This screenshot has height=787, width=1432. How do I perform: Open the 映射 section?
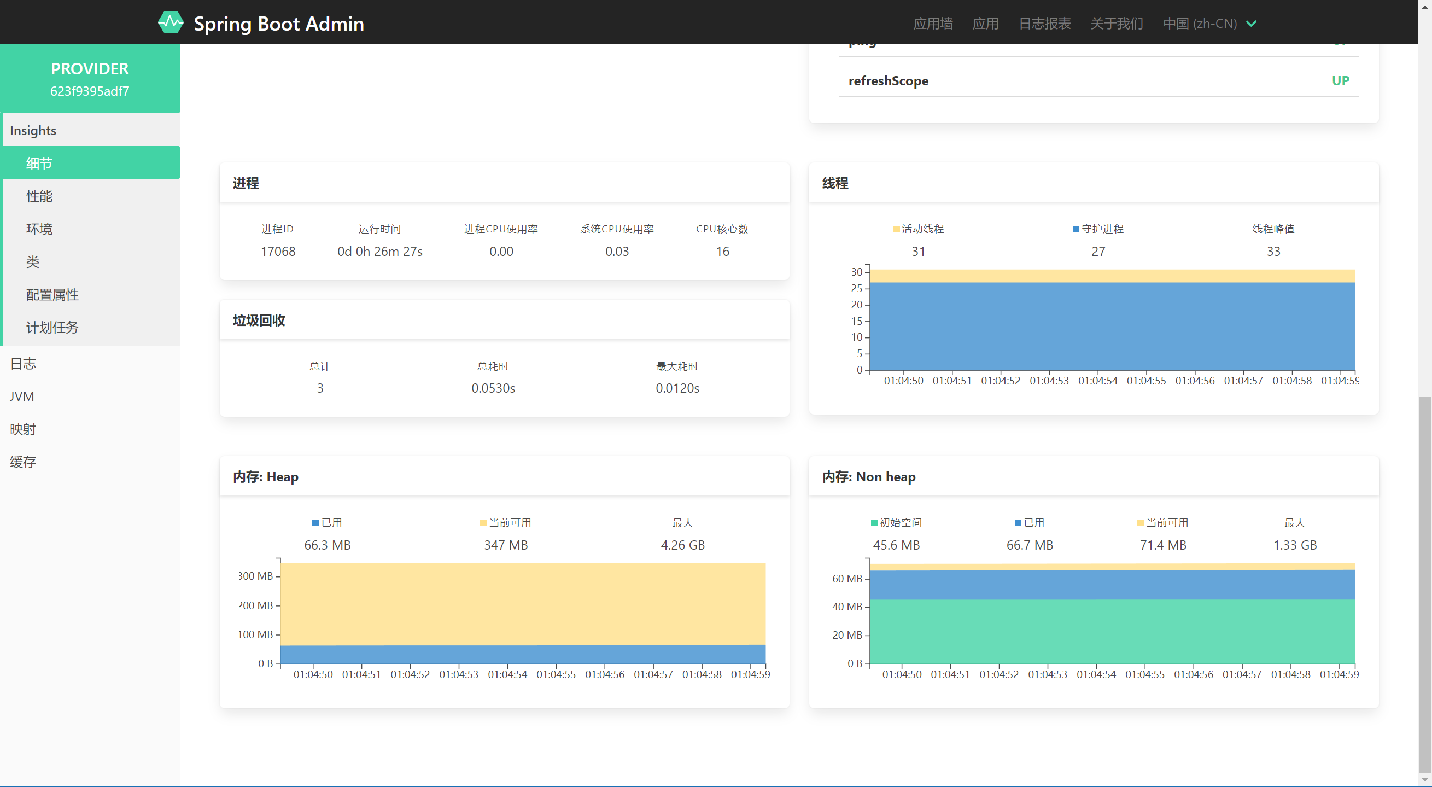point(22,429)
